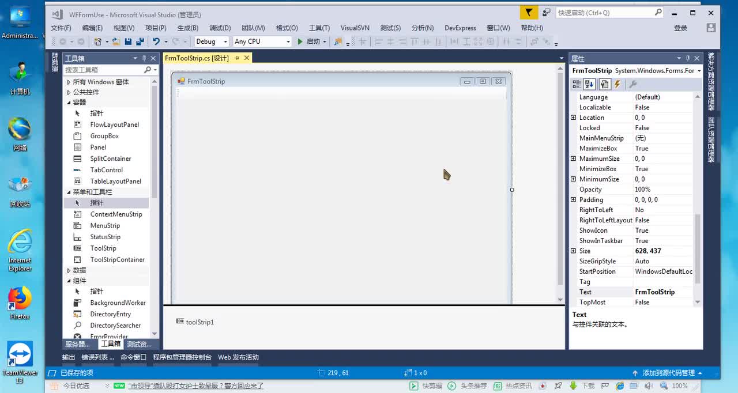Click the wrench Property Pages icon

pyautogui.click(x=632, y=84)
